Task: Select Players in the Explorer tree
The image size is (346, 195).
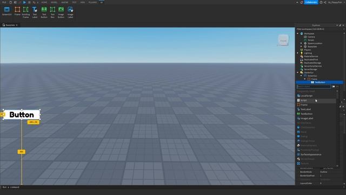Action: (307, 50)
